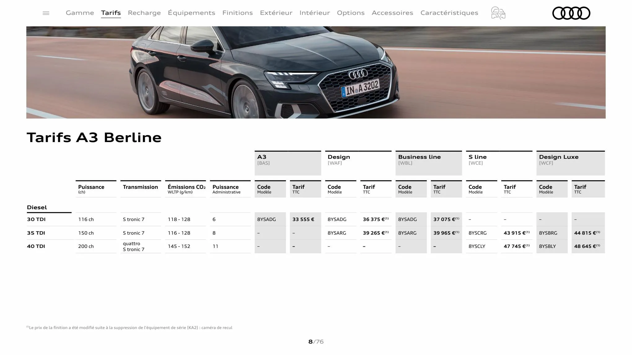Open the Options tab

pyautogui.click(x=351, y=13)
